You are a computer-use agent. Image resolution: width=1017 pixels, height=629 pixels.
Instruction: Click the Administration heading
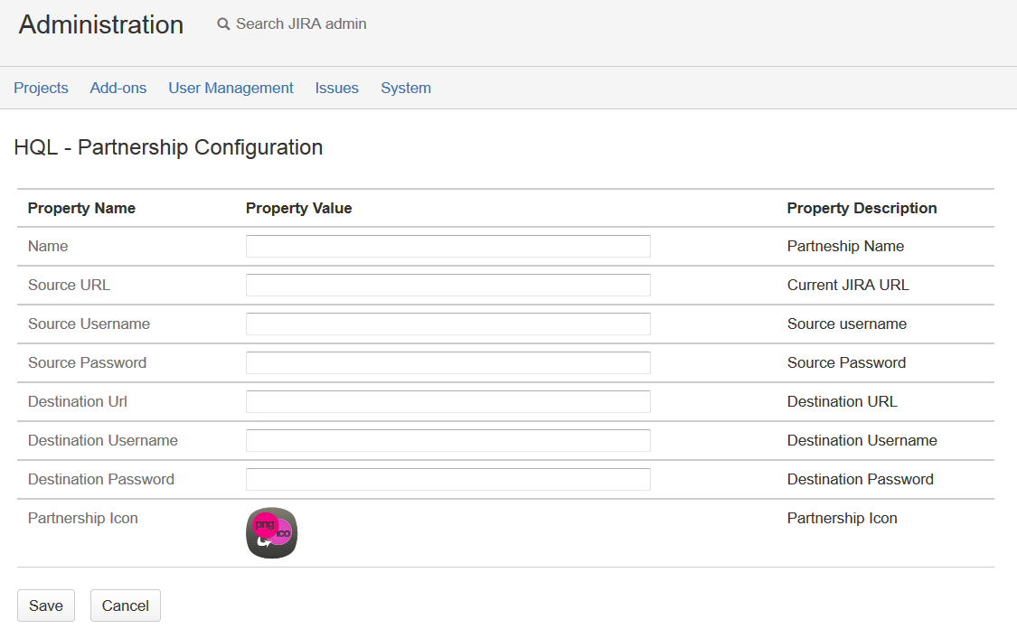pos(101,24)
